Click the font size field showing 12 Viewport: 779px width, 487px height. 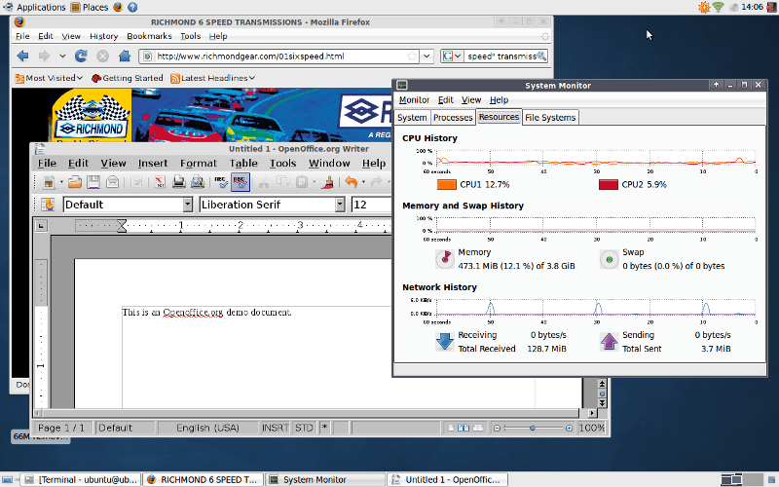click(371, 205)
